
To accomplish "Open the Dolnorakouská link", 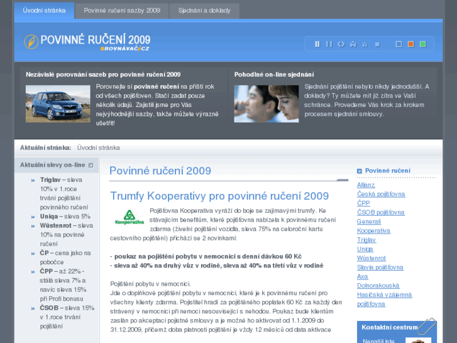I will click(x=378, y=286).
